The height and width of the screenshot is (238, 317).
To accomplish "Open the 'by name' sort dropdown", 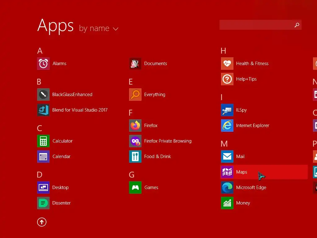I will (x=99, y=28).
